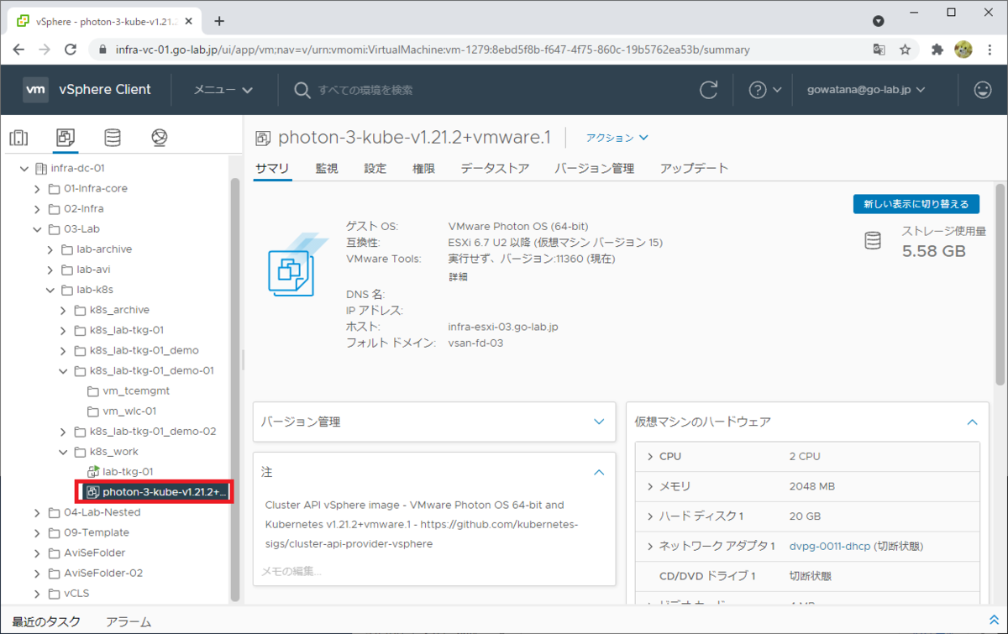1008x634 pixels.
Task: Expand the bottom tasks panel chevrons
Action: (995, 619)
